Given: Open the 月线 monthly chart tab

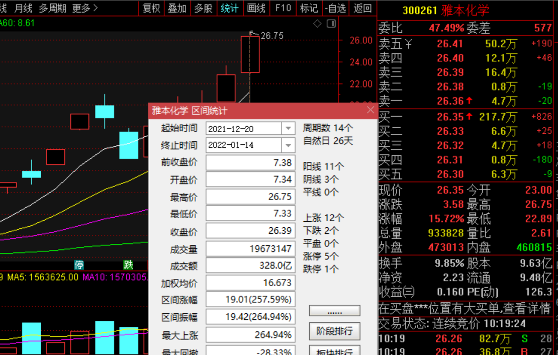Looking at the screenshot, I should point(23,8).
